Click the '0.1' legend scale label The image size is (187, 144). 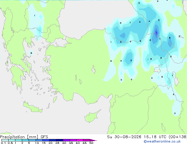(3, 143)
